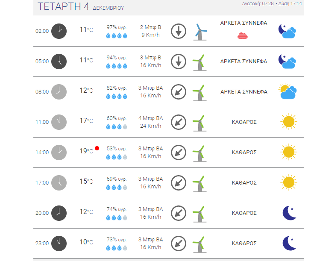Screen dimensions: 311x261
Task: Click the ΤΕΤΑΡΤΗ 4 date heading
Action: [x=64, y=6]
